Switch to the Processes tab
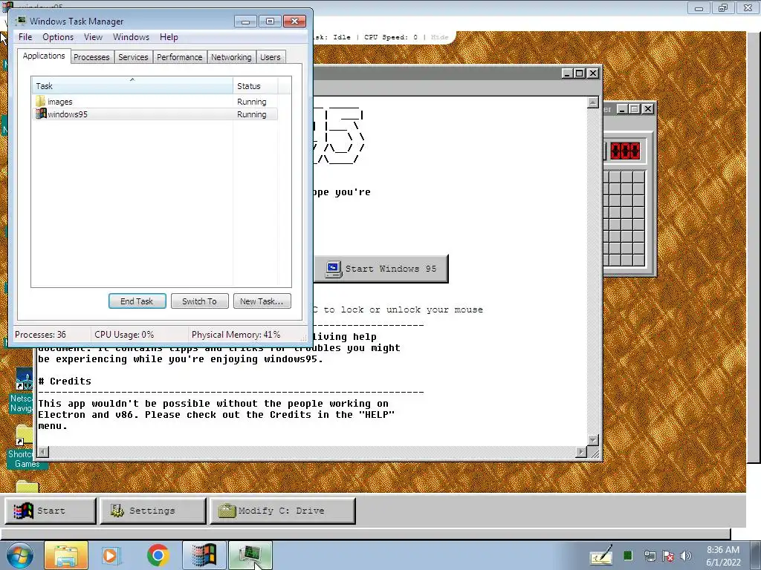This screenshot has height=570, width=761. pyautogui.click(x=91, y=57)
